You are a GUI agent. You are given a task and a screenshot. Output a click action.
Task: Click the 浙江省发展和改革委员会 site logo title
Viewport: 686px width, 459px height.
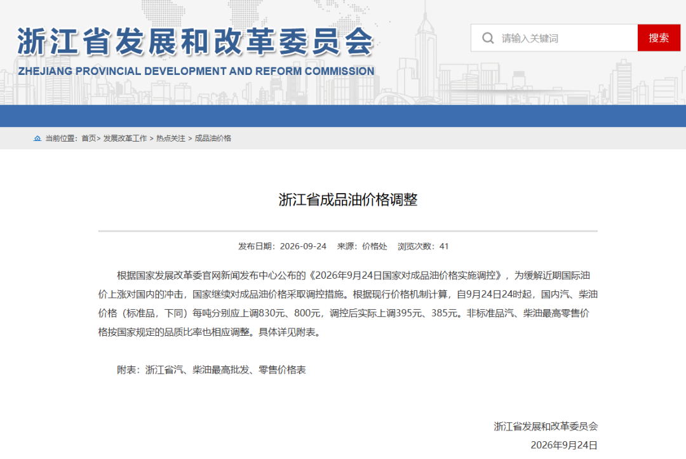(x=195, y=41)
